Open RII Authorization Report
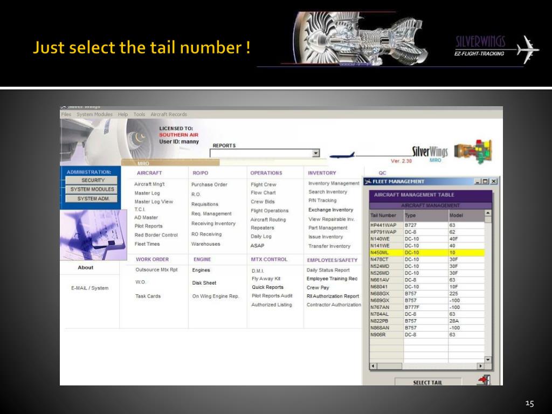Viewport: 552px width, 414px height. [333, 296]
